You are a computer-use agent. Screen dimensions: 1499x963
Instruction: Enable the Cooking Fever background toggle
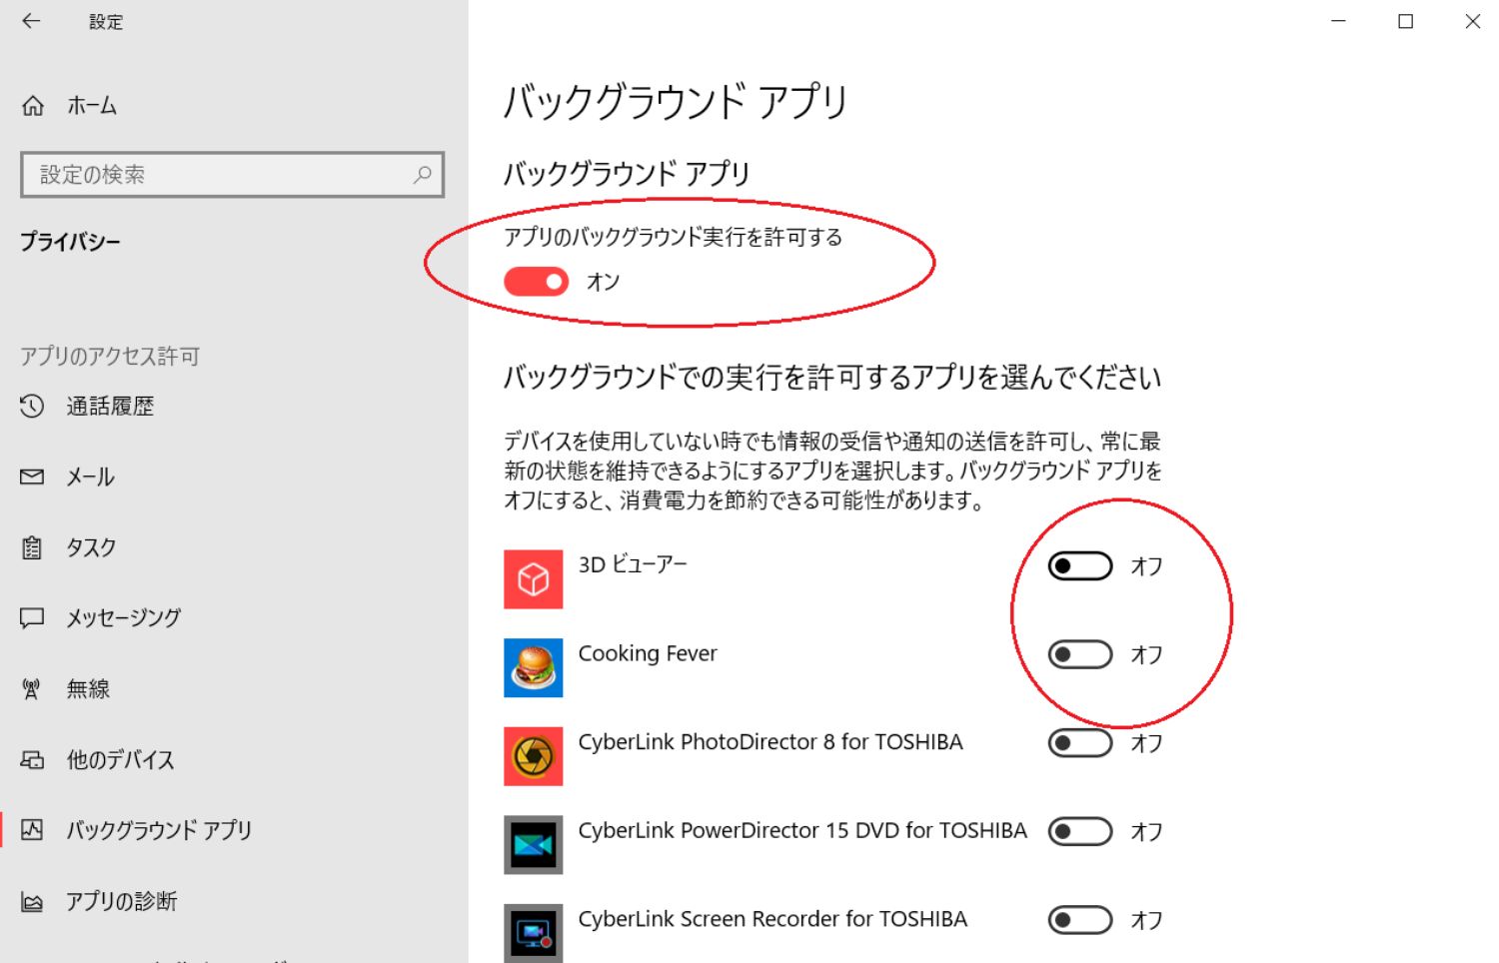pos(1079,654)
